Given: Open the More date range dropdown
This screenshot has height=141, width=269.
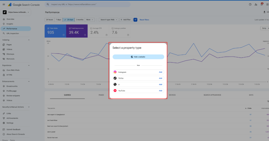Looking at the screenshot, I should pos(90,20).
